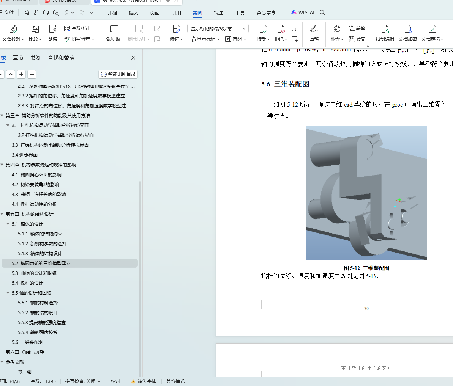Click 字数: 11395 in status bar
Screen dimensions: 453x386
43,381
